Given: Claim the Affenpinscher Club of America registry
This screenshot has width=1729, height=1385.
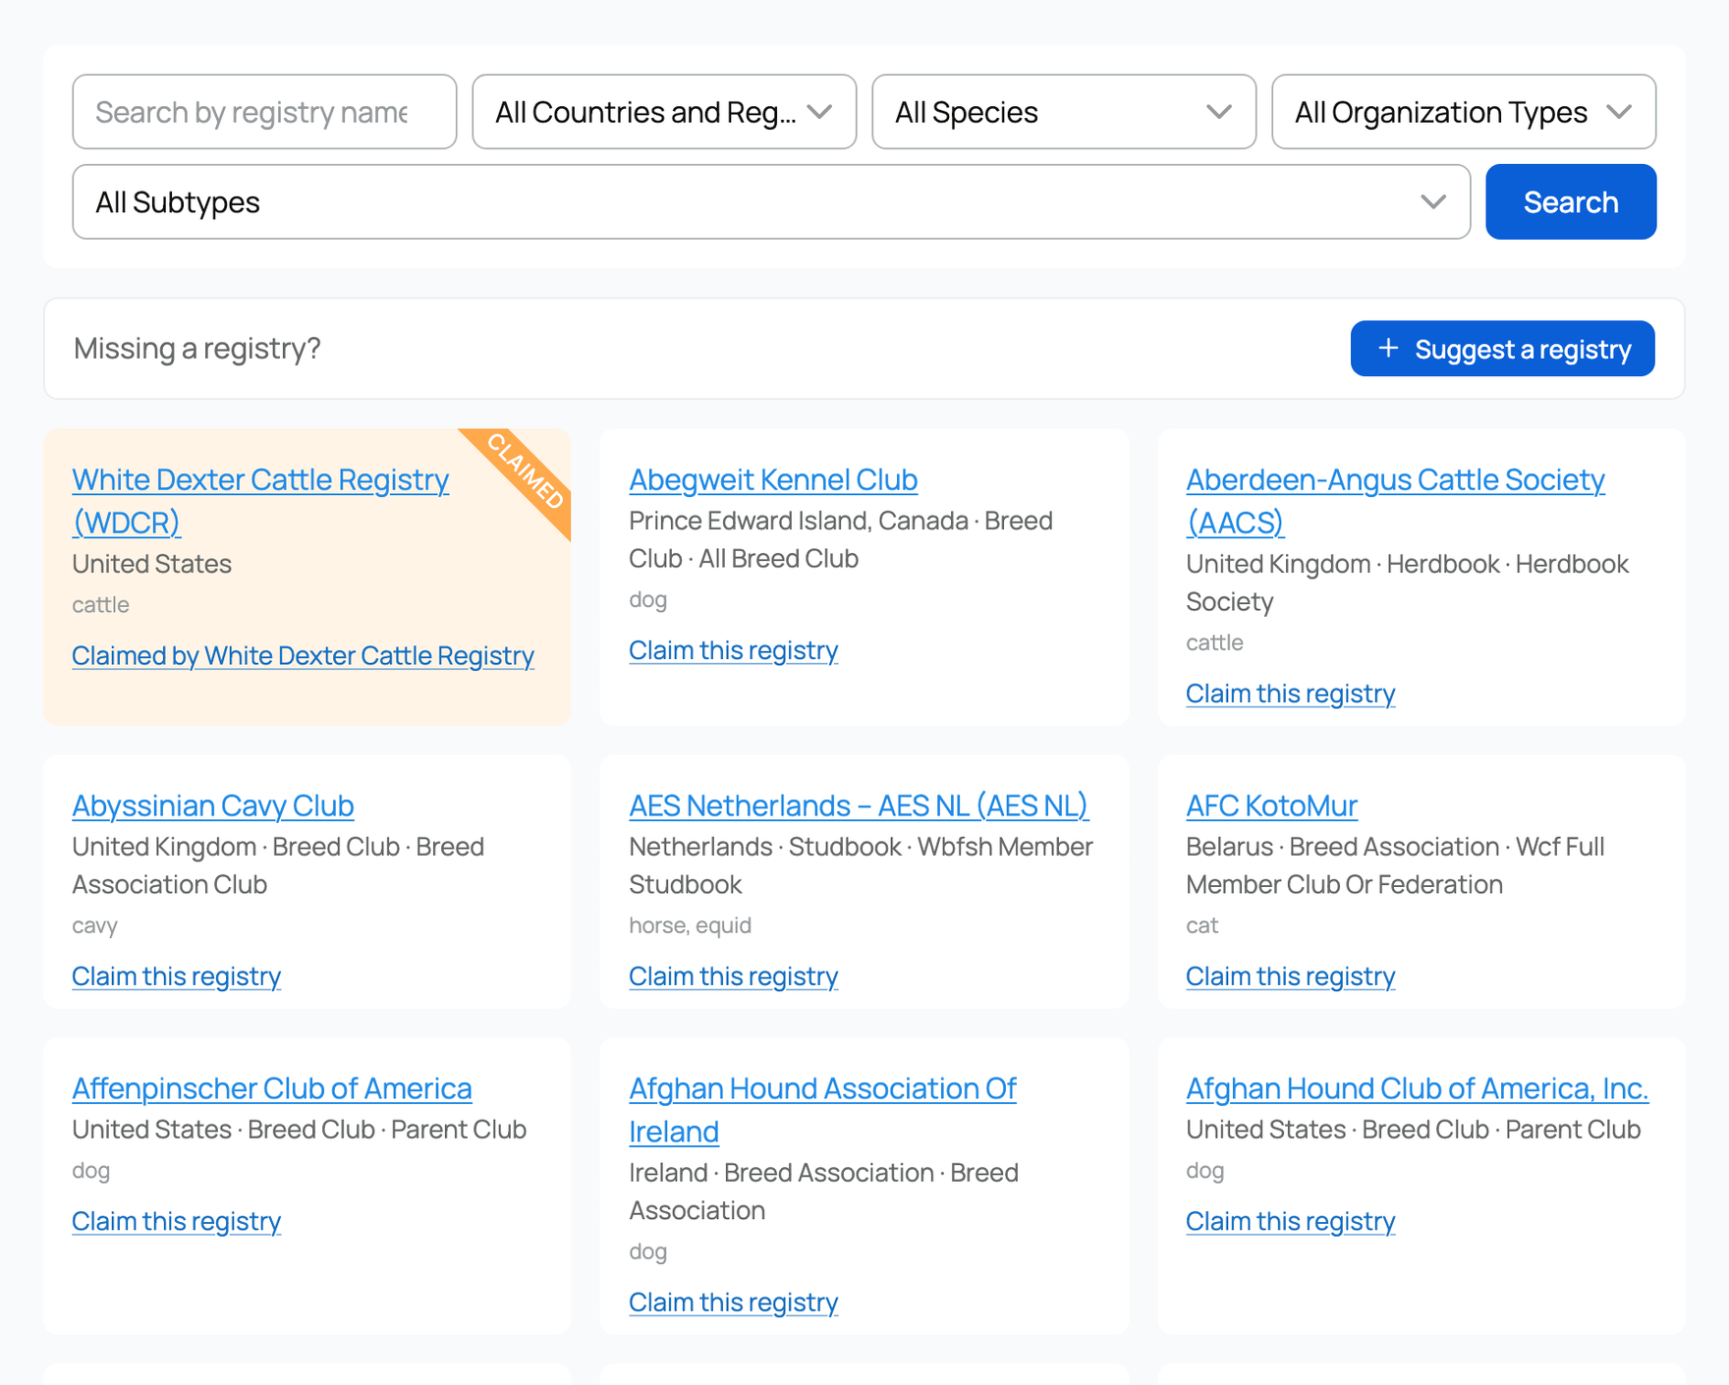Looking at the screenshot, I should point(176,1221).
